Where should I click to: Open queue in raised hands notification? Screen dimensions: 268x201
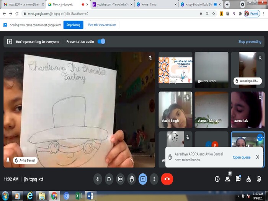click(x=242, y=157)
